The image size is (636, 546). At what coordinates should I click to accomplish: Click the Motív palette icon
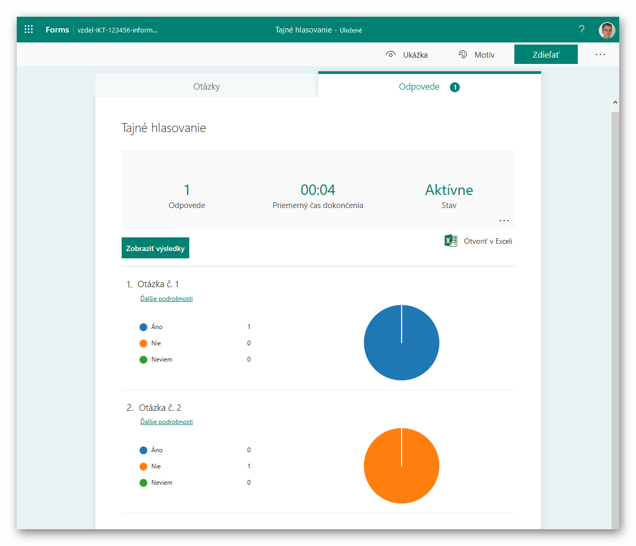pyautogui.click(x=462, y=54)
